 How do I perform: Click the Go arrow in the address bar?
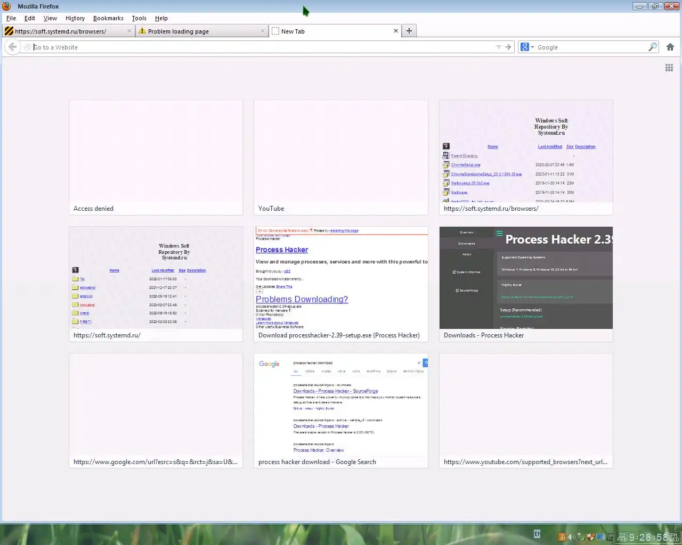tap(508, 47)
